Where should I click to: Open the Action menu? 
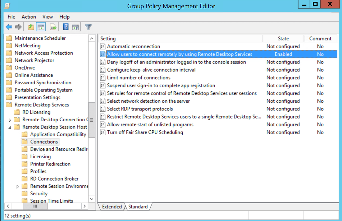coord(29,17)
